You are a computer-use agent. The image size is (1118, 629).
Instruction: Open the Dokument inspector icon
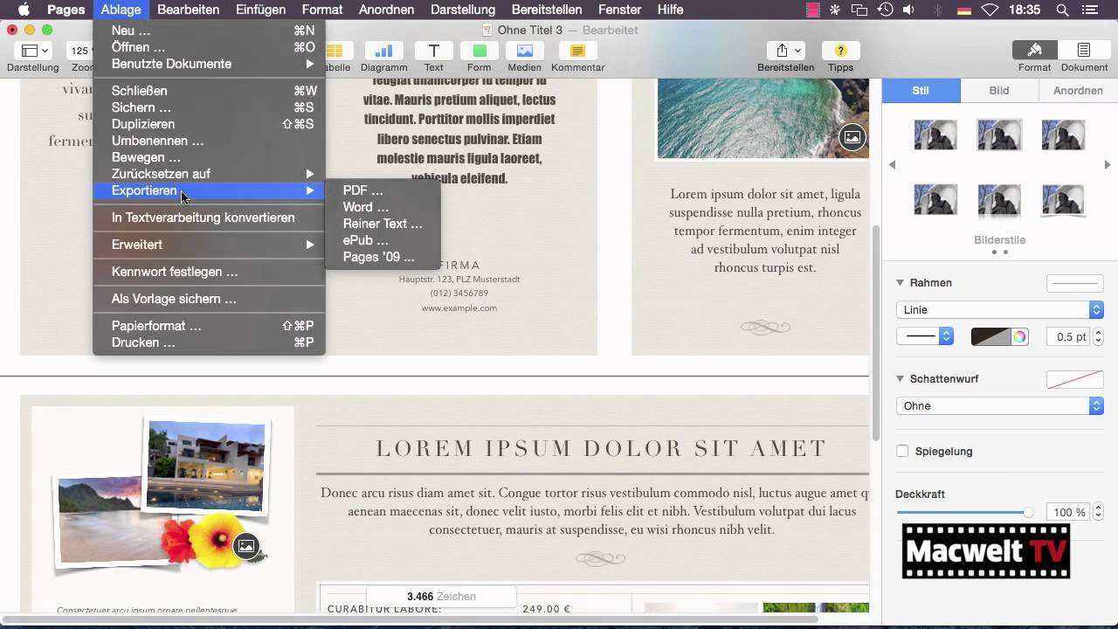1084,51
